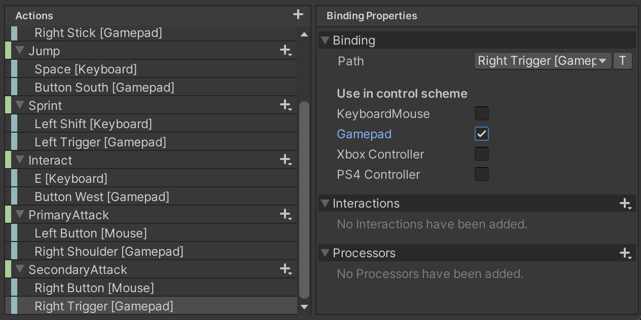Click the T button beside Path
This screenshot has width=641, height=320.
tap(622, 61)
